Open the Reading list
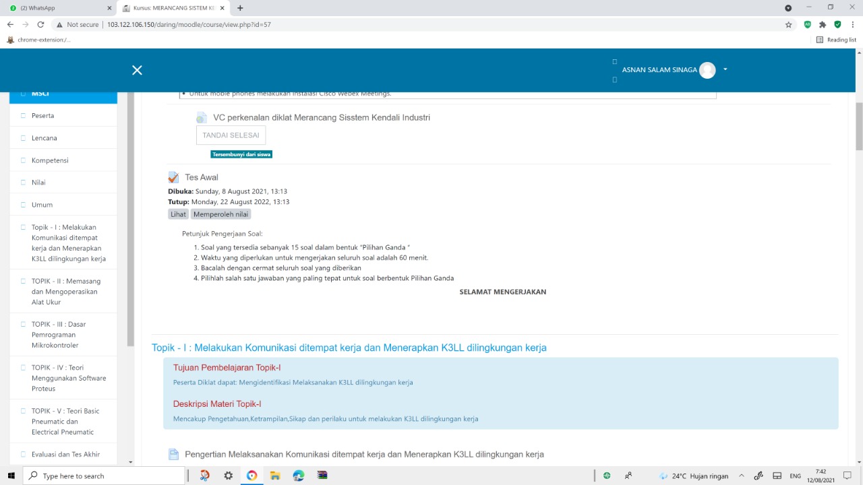863x485 pixels. click(x=836, y=40)
